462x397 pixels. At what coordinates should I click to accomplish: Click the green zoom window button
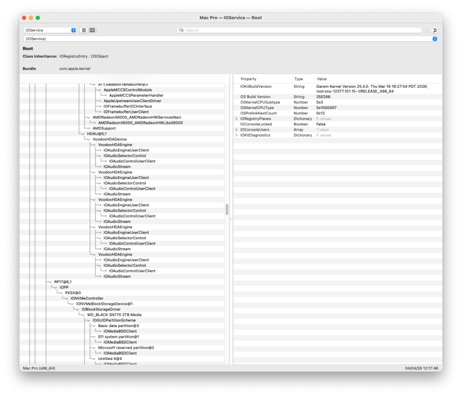tap(38, 17)
